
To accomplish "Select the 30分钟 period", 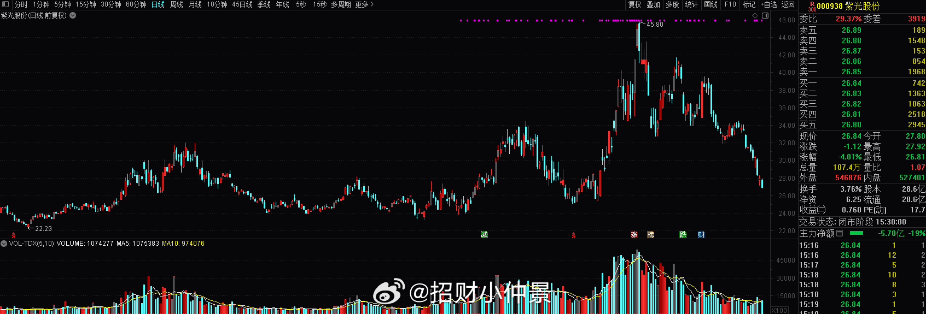I will (x=111, y=4).
